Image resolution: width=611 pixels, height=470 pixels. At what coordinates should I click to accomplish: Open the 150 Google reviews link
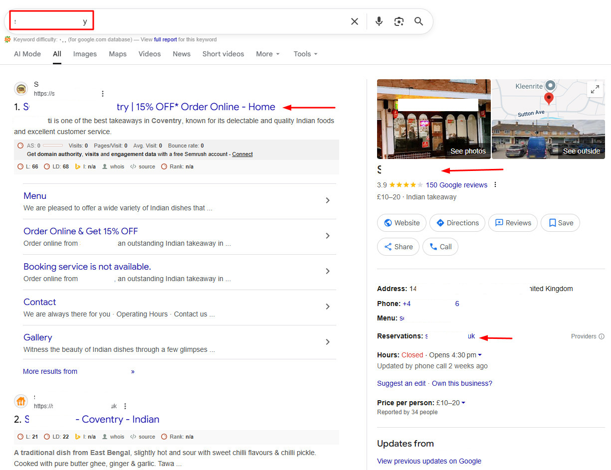point(456,185)
